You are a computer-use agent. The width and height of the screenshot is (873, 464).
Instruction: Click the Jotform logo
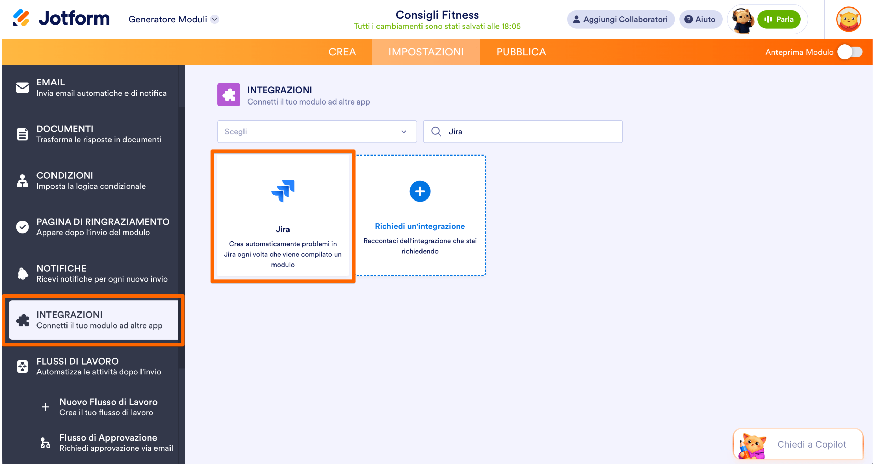click(x=61, y=18)
